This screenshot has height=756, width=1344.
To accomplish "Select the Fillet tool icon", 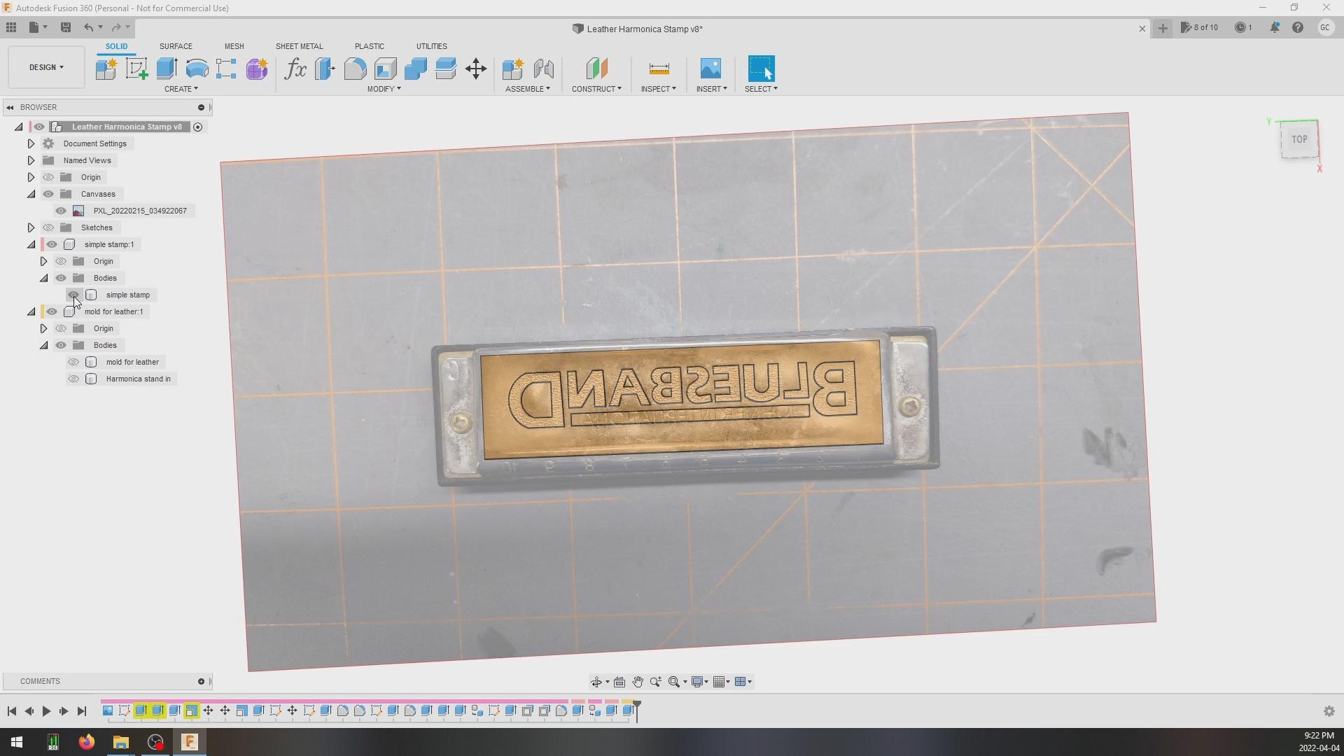I will [355, 69].
